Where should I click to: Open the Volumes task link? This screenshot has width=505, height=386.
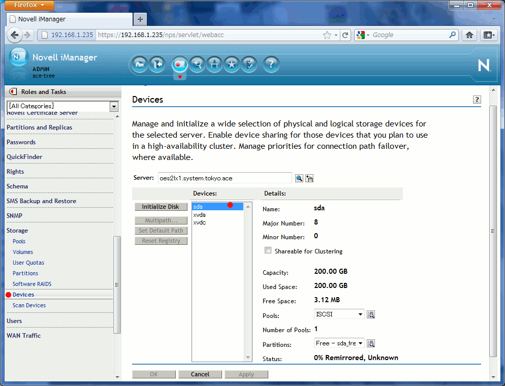[23, 252]
